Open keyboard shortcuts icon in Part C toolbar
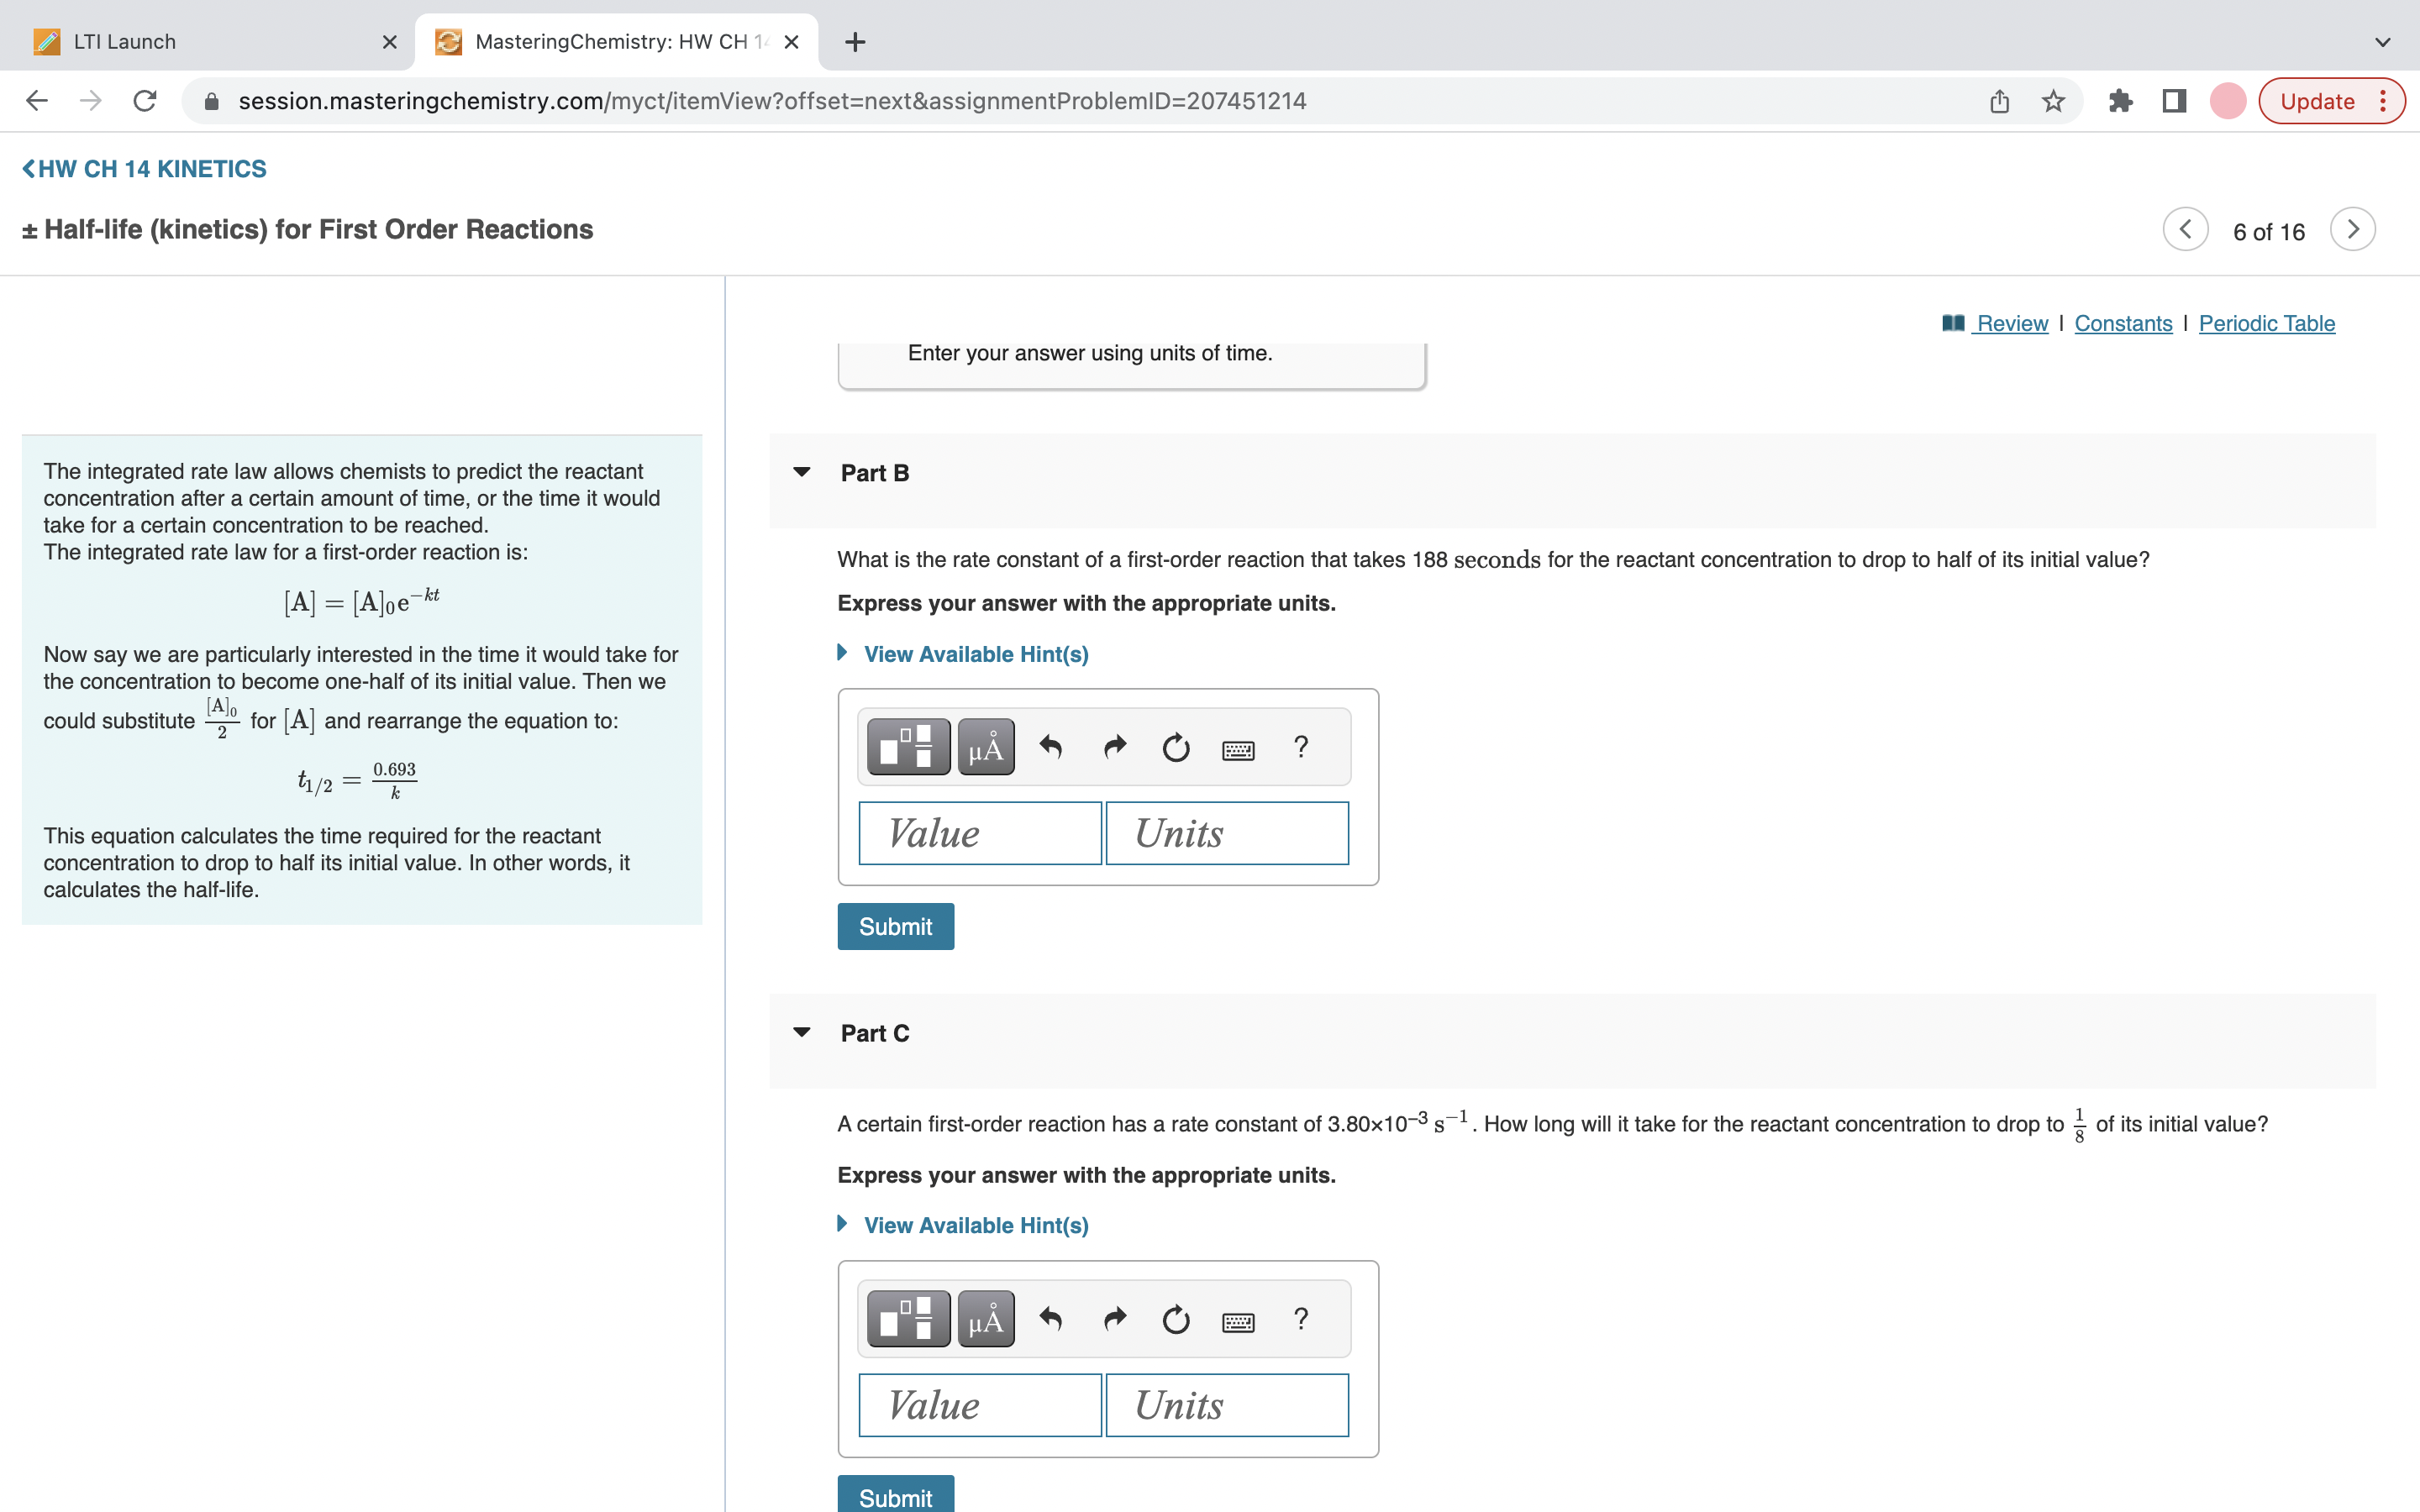Image resolution: width=2420 pixels, height=1512 pixels. 1238,1321
